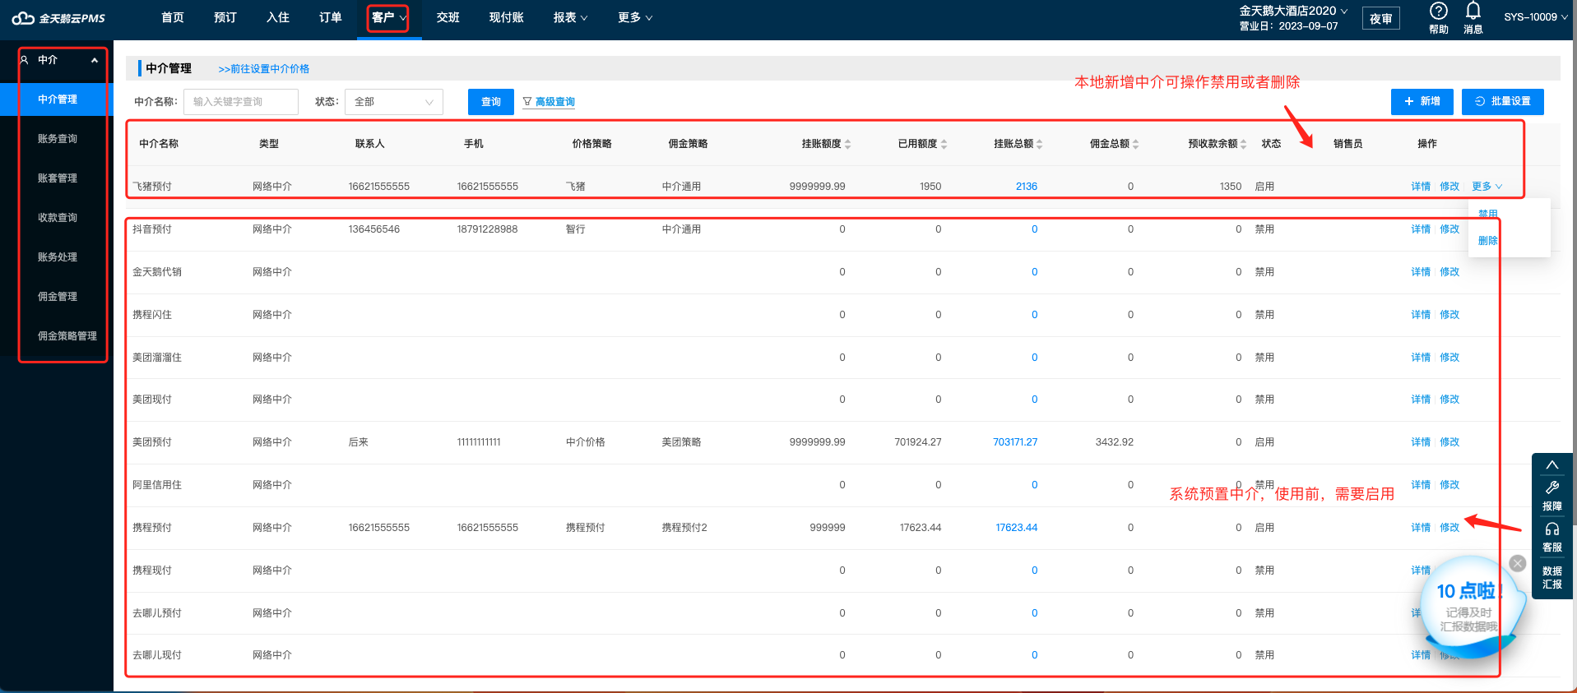Open the 现付账 menu

(506, 17)
